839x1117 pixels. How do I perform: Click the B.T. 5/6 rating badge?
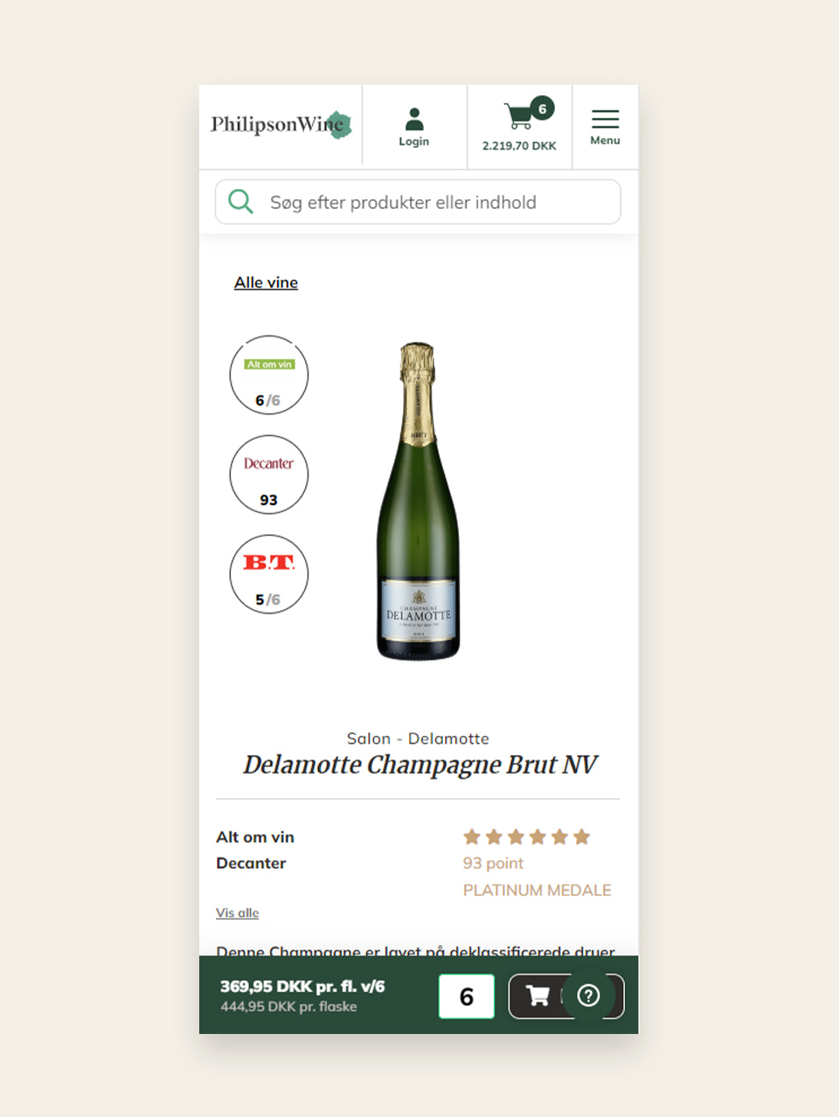[x=268, y=574]
